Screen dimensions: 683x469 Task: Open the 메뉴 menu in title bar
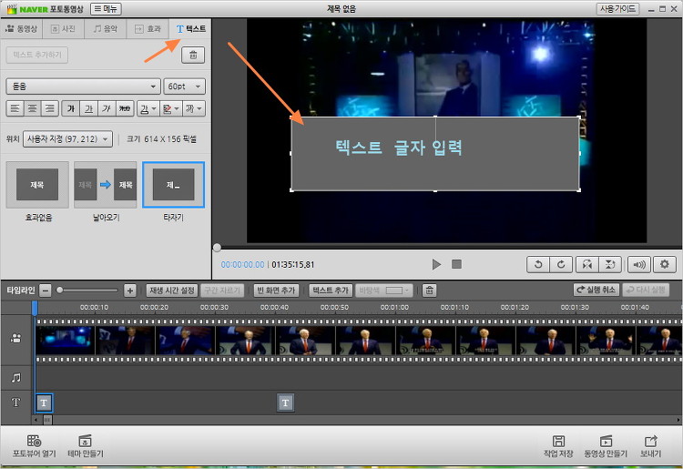[x=106, y=8]
